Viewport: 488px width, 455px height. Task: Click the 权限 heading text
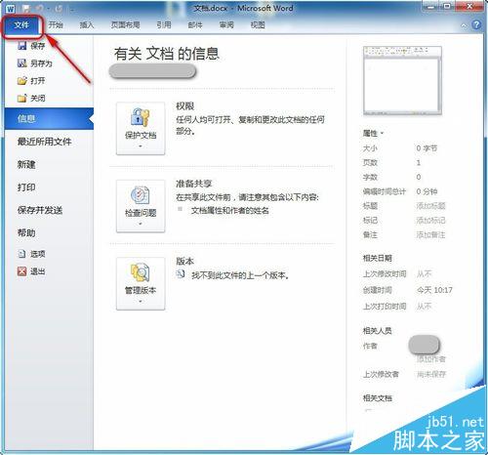click(184, 106)
